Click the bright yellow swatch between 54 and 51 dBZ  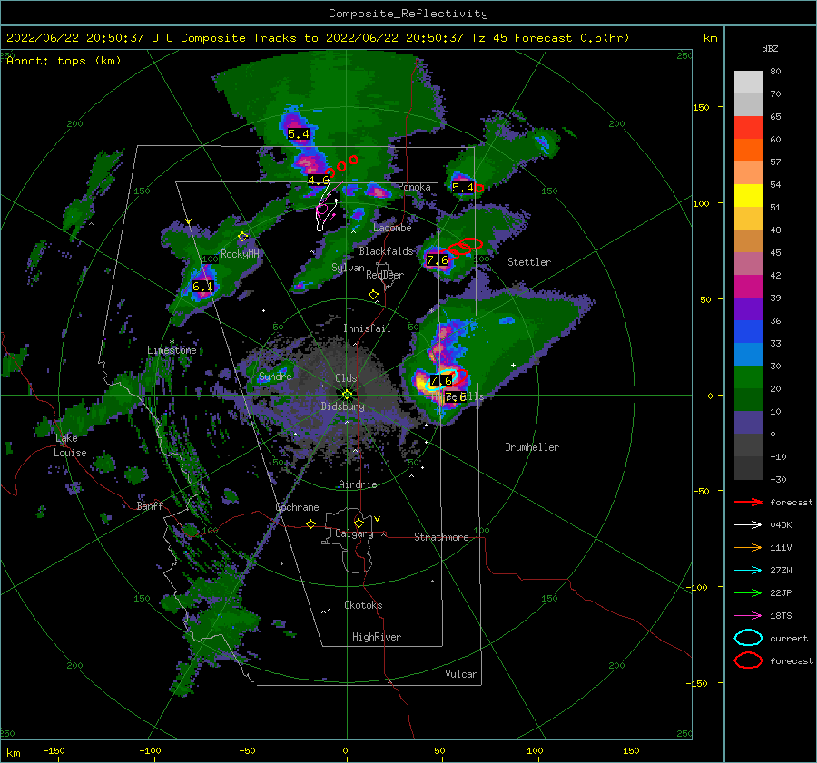(x=748, y=196)
